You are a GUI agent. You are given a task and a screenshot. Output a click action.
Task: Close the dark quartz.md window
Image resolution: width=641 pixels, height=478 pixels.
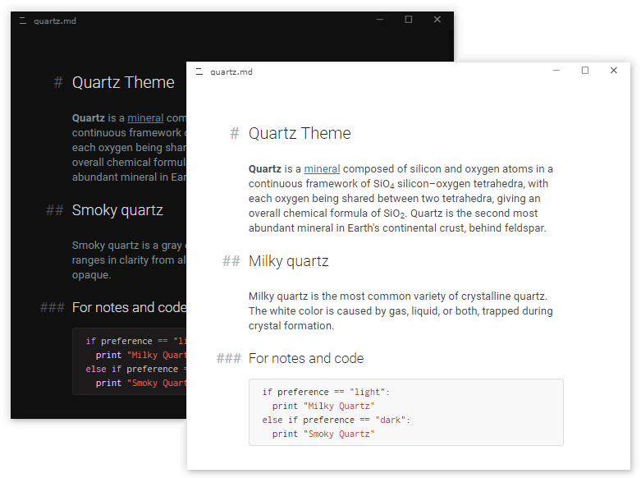[437, 19]
